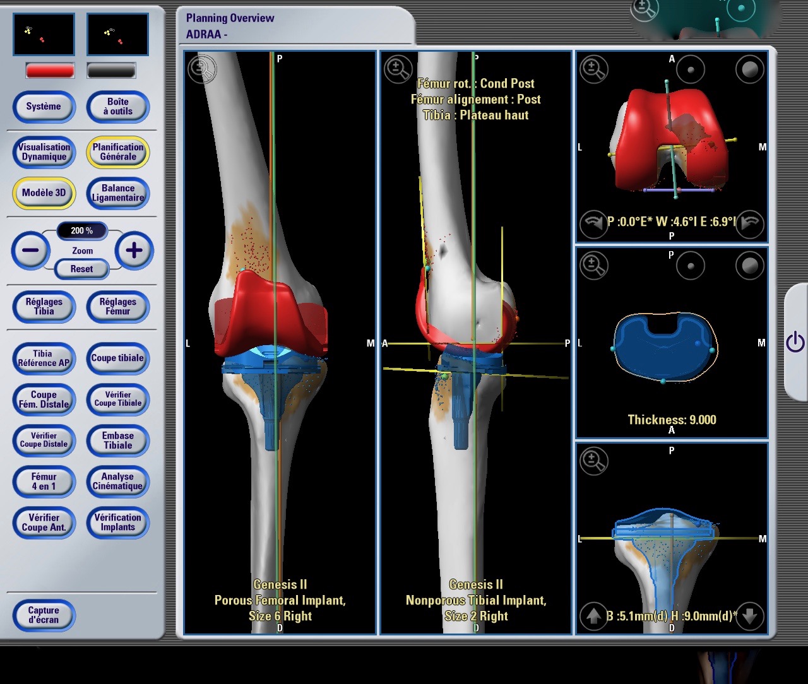This screenshot has height=684, width=808.
Task: Toggle Modèle 3D display
Action: pos(44,193)
